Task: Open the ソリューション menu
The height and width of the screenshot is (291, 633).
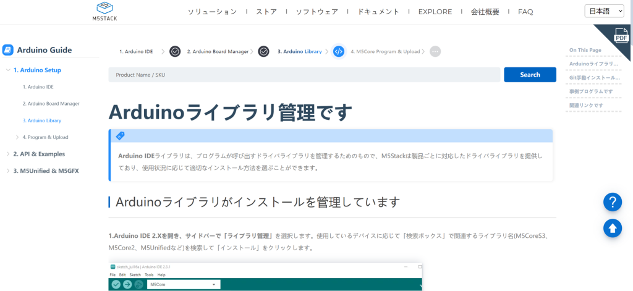Action: pos(213,12)
